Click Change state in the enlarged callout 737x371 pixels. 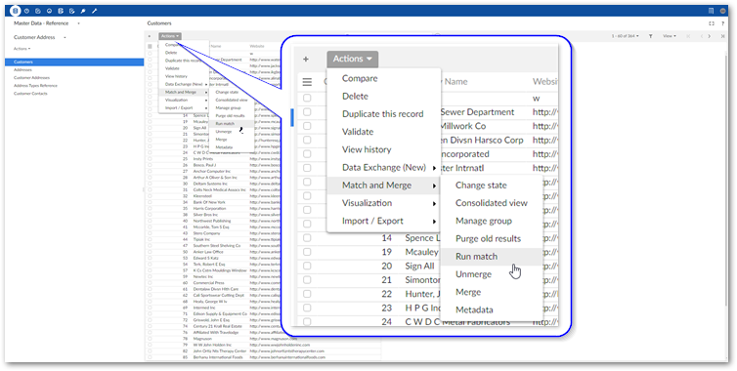coord(492,185)
